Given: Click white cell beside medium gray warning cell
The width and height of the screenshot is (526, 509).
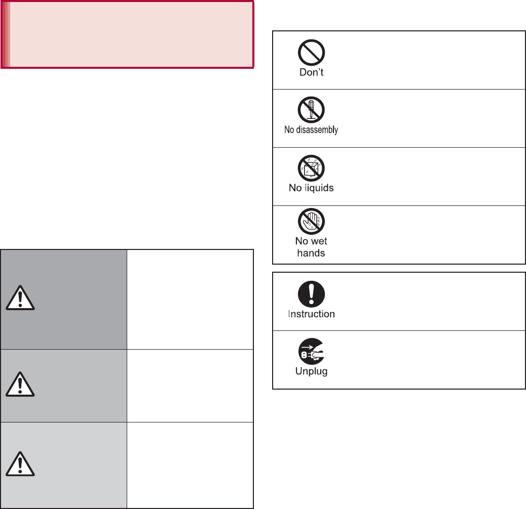Looking at the screenshot, I should (x=190, y=386).
